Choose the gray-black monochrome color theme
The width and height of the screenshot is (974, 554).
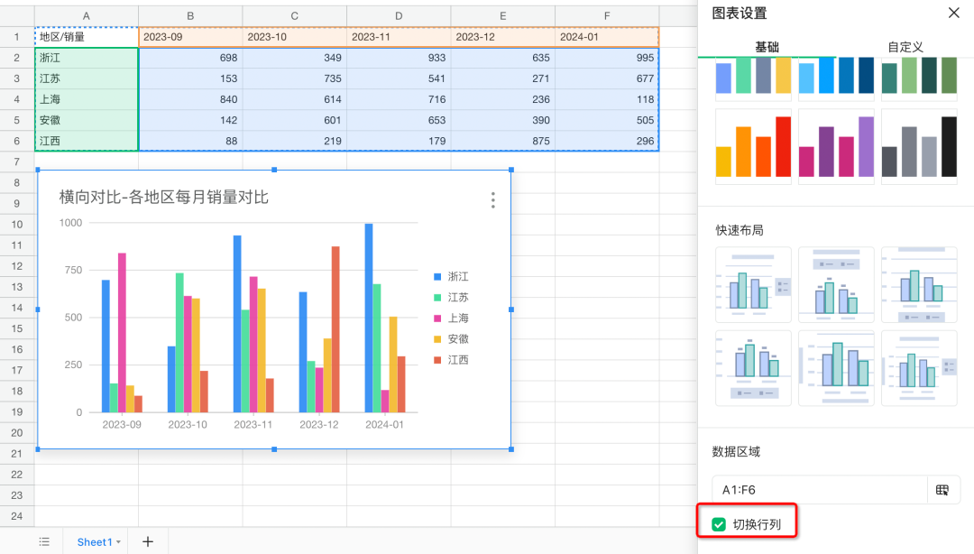919,146
